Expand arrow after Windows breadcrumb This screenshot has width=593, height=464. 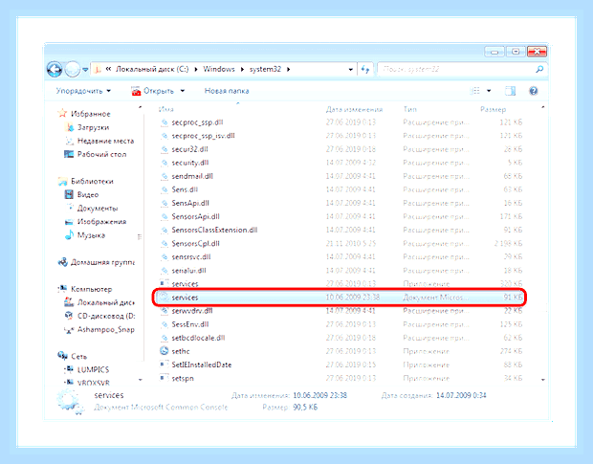pos(242,69)
